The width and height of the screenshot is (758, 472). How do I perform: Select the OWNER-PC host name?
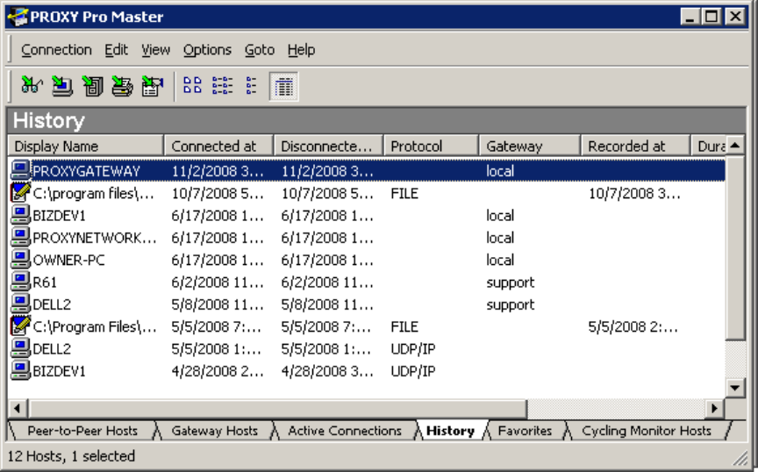pos(68,260)
